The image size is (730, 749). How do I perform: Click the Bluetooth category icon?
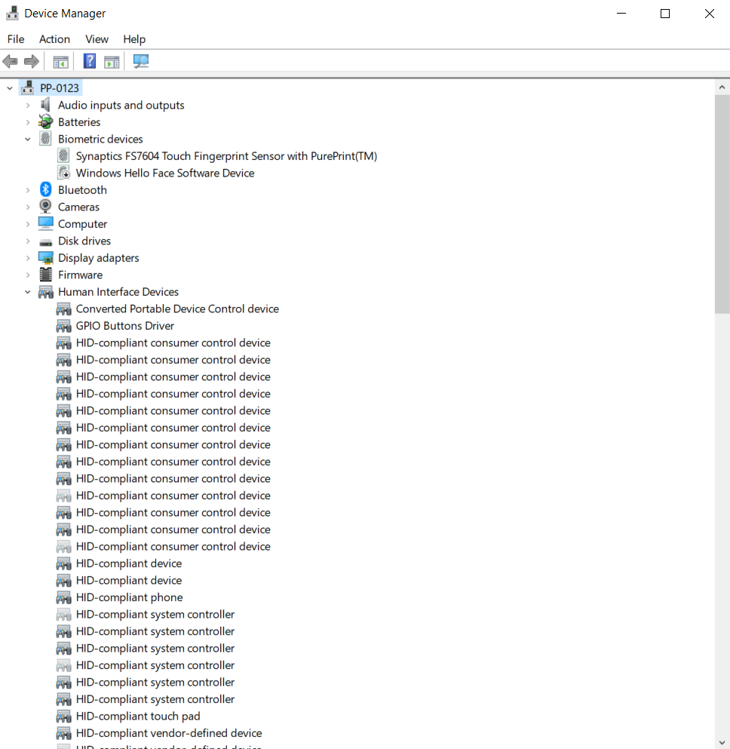pos(44,189)
